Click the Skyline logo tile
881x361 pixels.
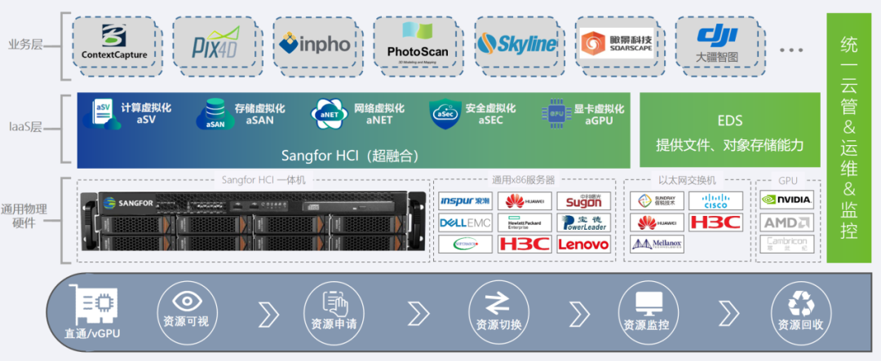(517, 45)
